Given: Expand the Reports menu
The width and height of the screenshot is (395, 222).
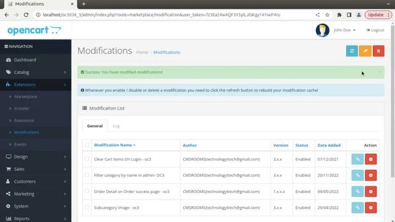Looking at the screenshot, I should [x=36, y=218].
